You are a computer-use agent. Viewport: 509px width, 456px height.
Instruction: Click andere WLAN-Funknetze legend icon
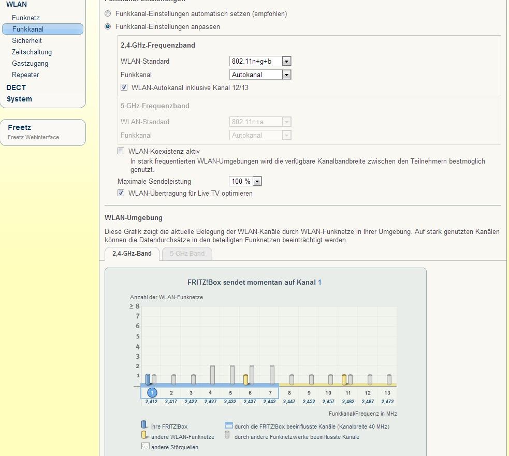point(144,435)
